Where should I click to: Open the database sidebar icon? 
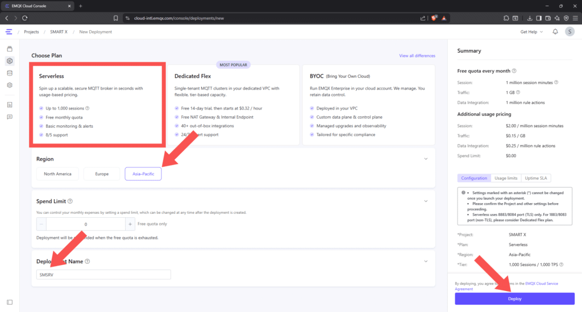point(10,73)
